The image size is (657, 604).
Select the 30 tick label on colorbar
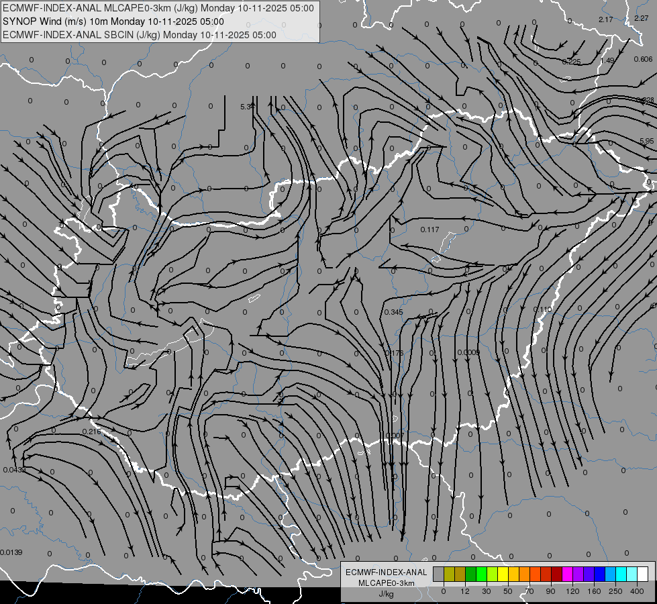point(487,591)
